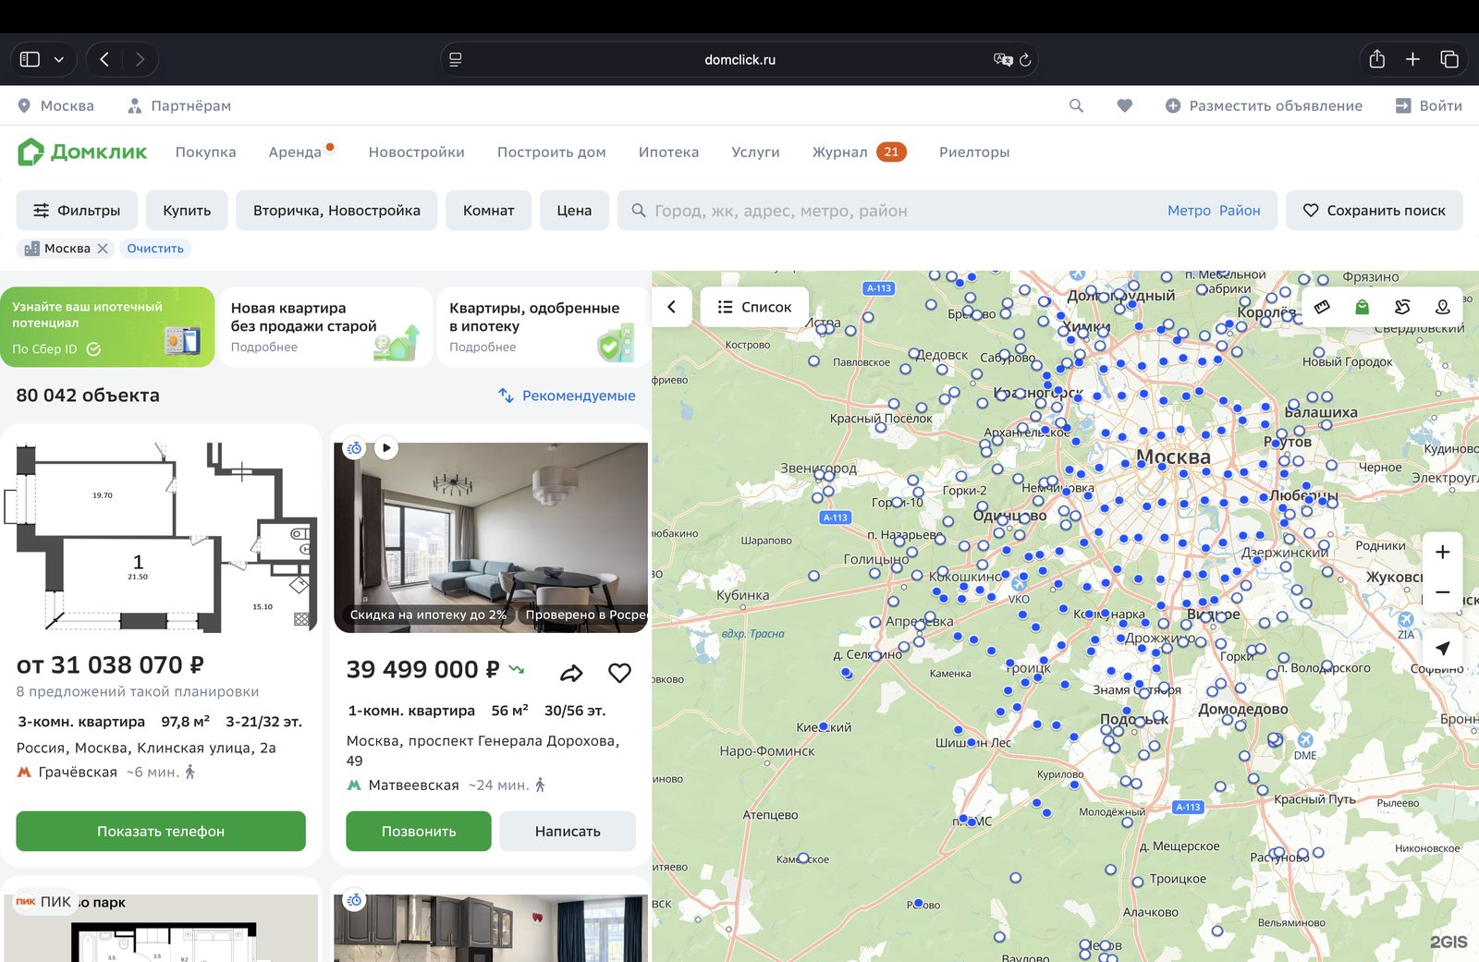Viewport: 1479px width, 962px height.
Task: Open site search magnifier in header
Action: click(1076, 105)
